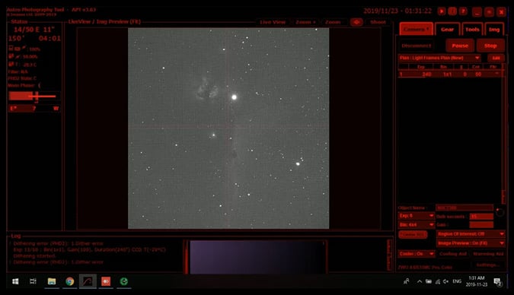Open the Cooler On dropdown
514x295 pixels.
point(417,254)
